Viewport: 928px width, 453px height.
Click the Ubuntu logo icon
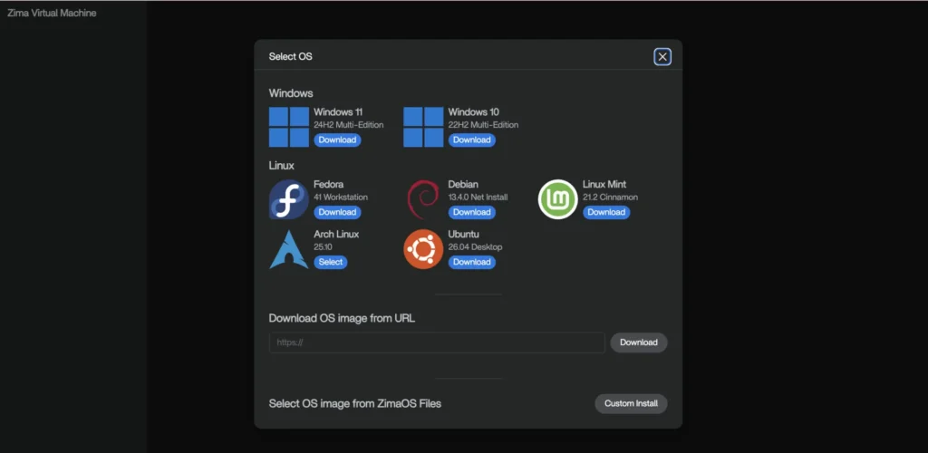[x=423, y=249]
